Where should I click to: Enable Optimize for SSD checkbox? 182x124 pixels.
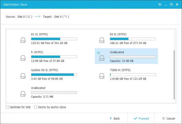click(7, 107)
